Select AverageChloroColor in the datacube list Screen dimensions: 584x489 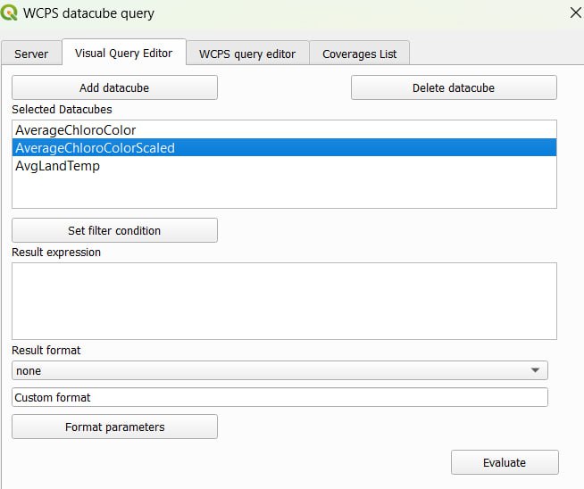(x=76, y=130)
